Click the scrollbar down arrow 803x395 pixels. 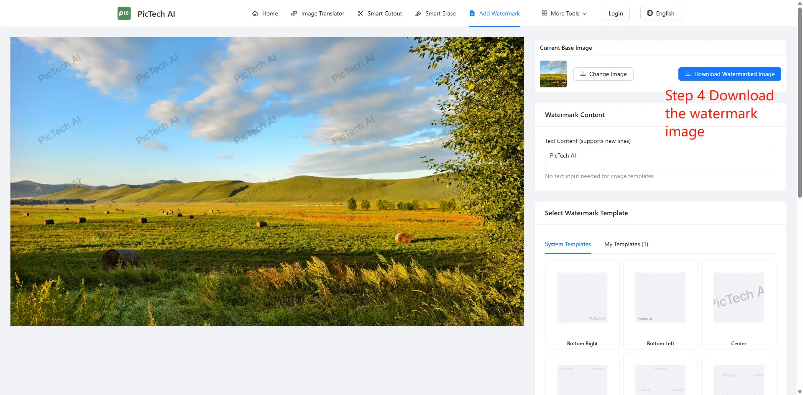click(800, 392)
